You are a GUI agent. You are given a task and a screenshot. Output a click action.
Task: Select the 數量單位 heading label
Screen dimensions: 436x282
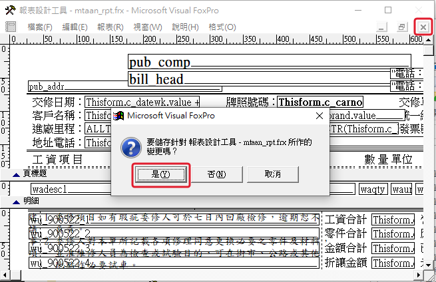(x=388, y=160)
